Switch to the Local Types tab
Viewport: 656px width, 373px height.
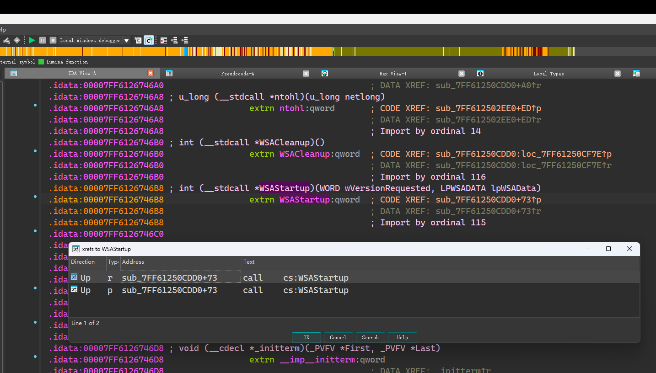point(548,74)
